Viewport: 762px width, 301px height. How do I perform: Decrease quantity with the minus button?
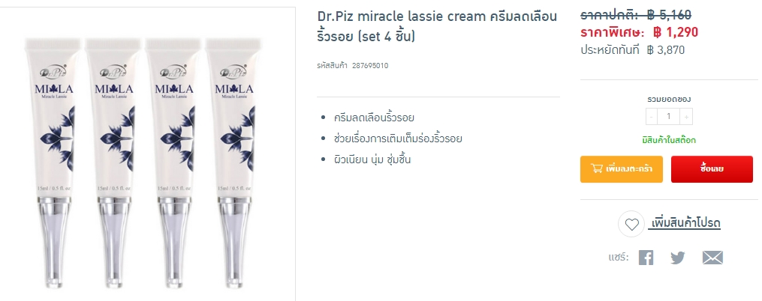[x=652, y=116]
